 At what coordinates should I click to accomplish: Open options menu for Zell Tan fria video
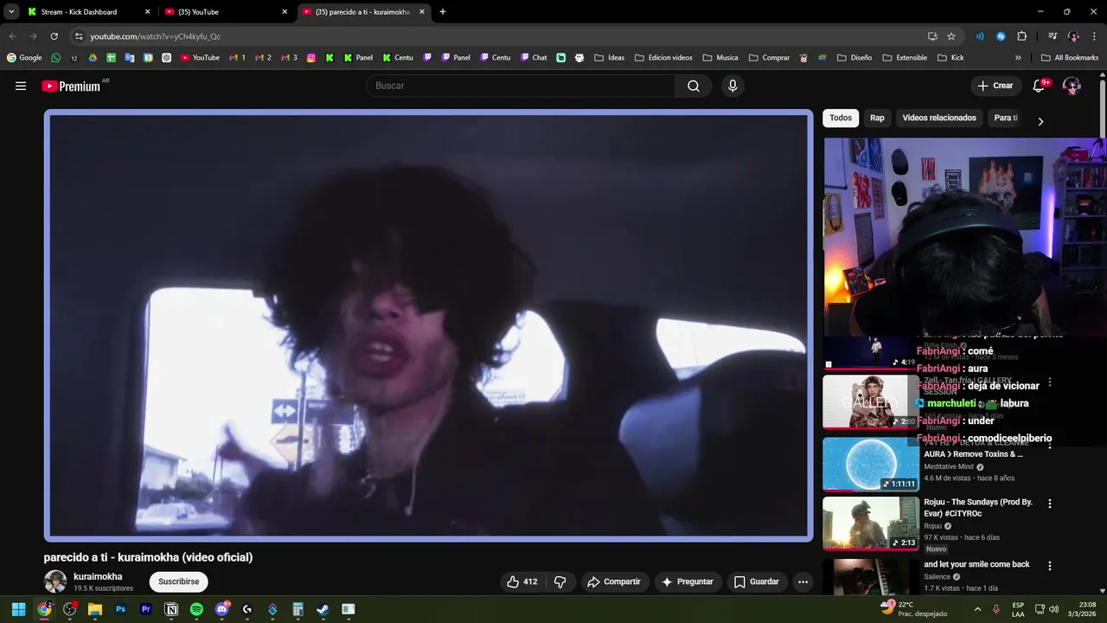point(1050,382)
